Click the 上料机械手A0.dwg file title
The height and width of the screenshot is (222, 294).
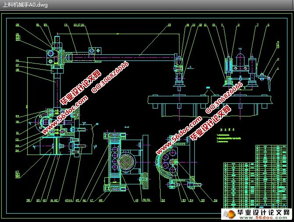[x=25, y=5]
